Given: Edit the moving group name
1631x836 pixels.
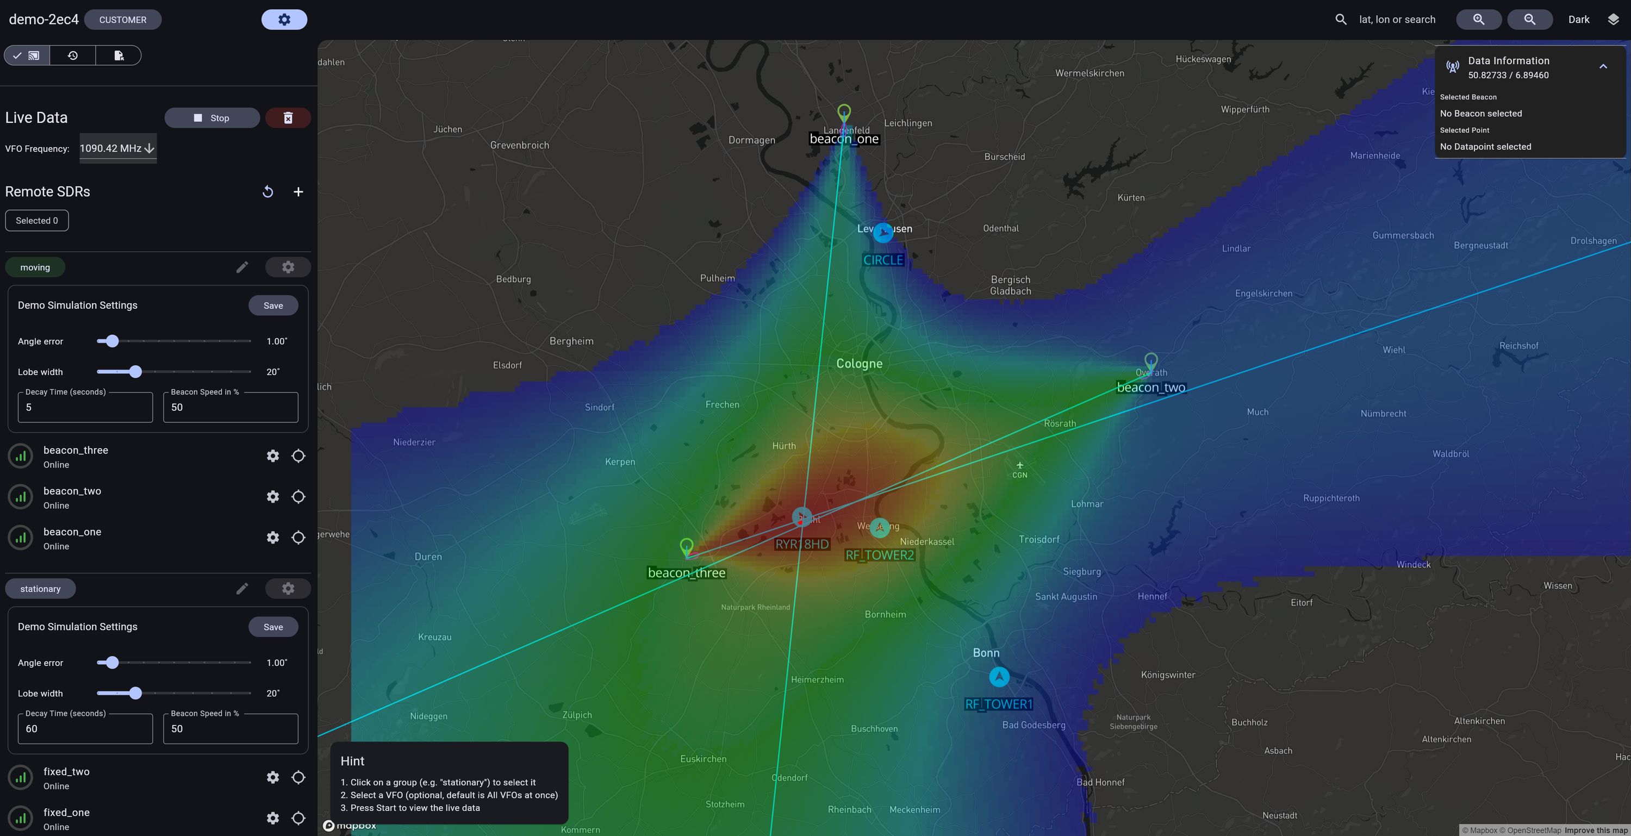Looking at the screenshot, I should point(242,267).
